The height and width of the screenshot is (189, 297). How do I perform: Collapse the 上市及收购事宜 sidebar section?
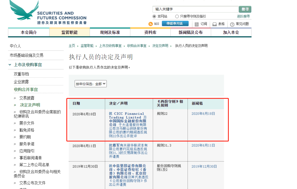point(10,65)
